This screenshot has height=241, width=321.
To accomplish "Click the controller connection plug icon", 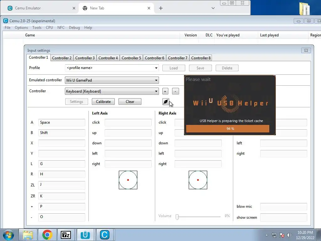I will pyautogui.click(x=166, y=101).
